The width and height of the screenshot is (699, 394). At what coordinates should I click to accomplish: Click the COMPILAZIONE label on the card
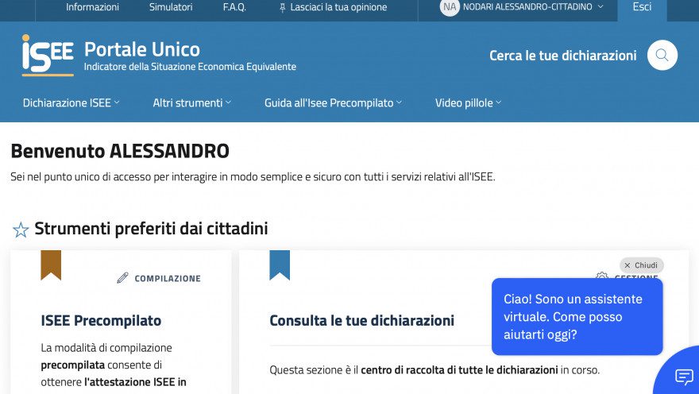[x=168, y=279]
